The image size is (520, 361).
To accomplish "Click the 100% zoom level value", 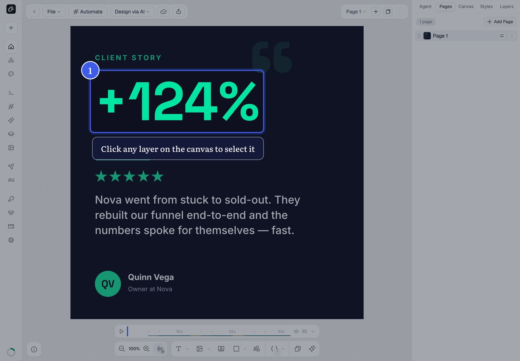I will 134,349.
